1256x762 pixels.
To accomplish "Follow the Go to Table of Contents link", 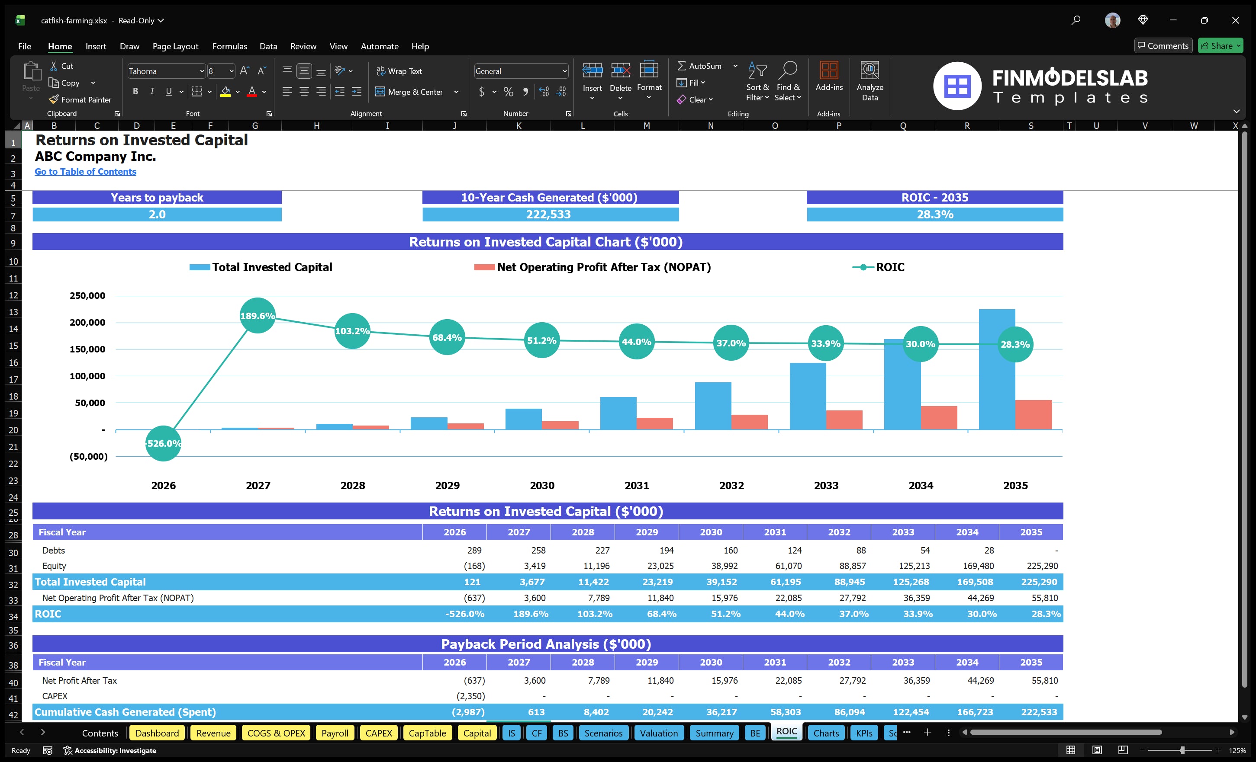I will pyautogui.click(x=85, y=172).
